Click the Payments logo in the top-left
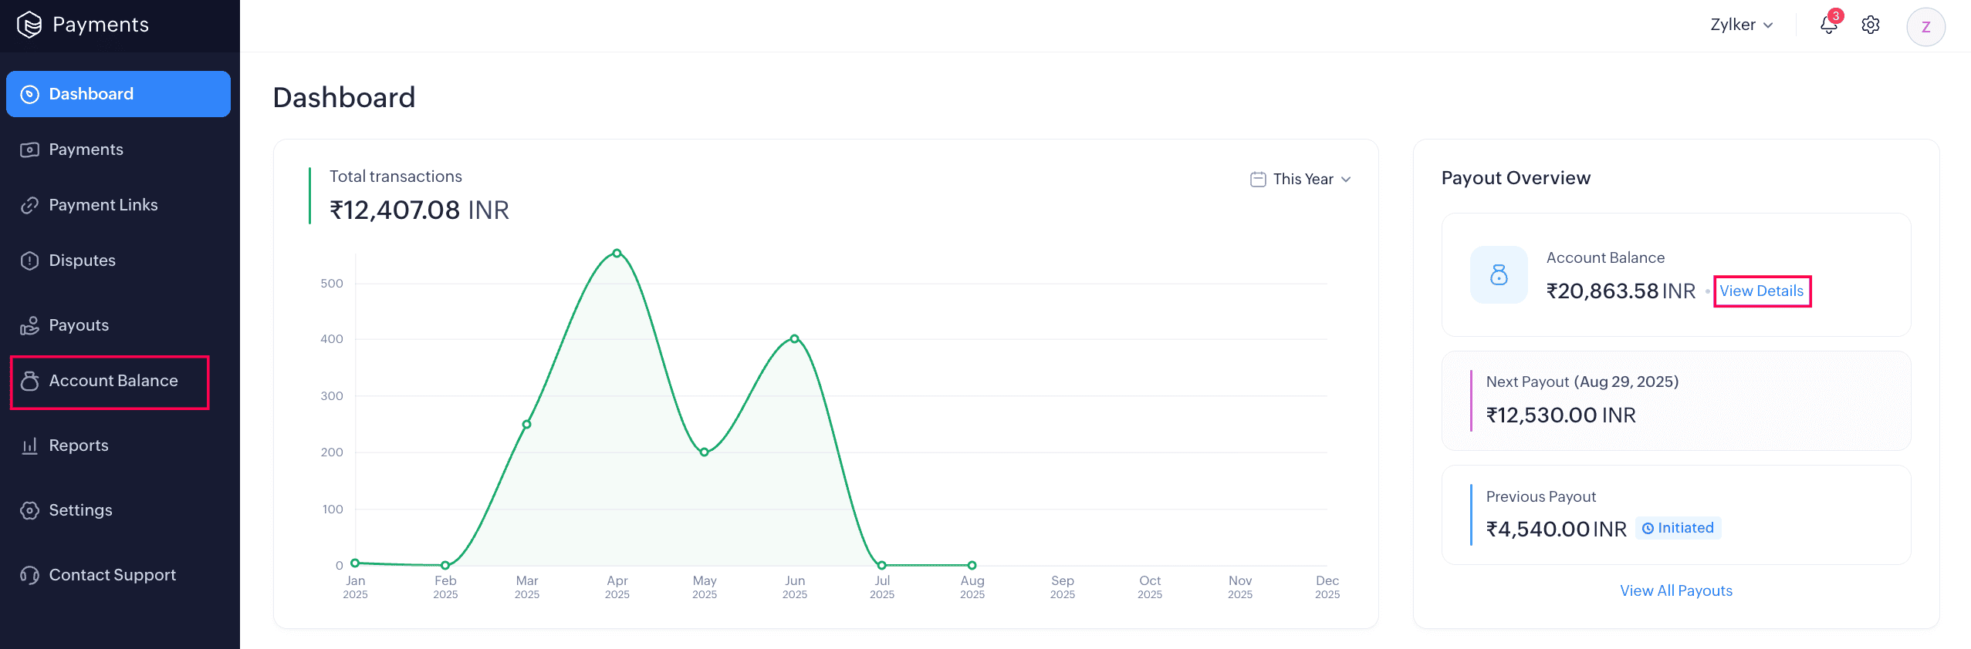Image resolution: width=1971 pixels, height=649 pixels. coord(28,24)
